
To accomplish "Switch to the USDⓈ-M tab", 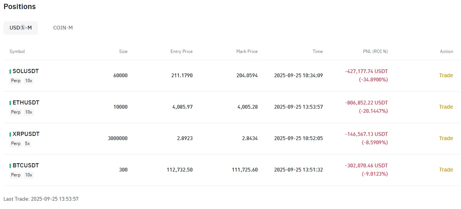I will coord(21,28).
